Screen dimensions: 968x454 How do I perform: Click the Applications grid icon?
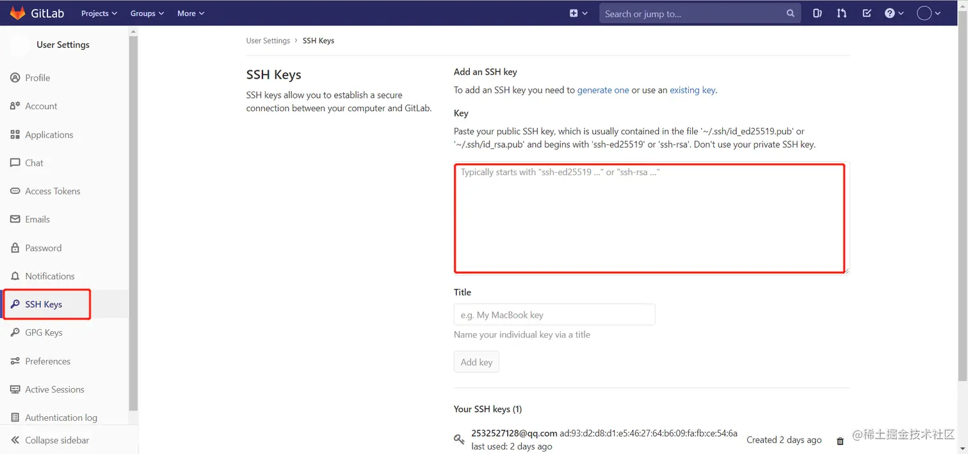tap(15, 135)
